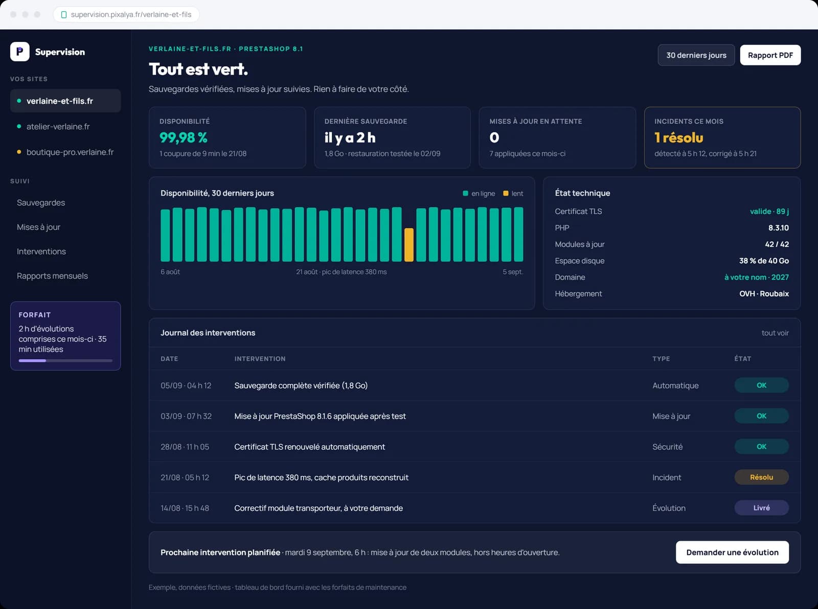The image size is (818, 609).
Task: Click the address bar URL field
Action: tap(126, 14)
